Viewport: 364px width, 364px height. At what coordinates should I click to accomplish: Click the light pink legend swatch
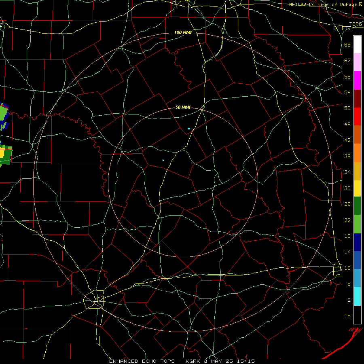point(357,62)
